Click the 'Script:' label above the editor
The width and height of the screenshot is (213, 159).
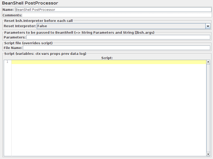coord(107,58)
